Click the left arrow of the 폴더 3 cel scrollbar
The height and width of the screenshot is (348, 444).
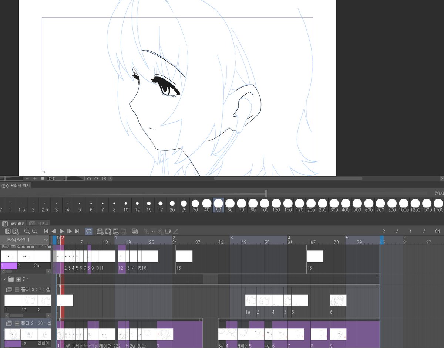(x=7, y=315)
